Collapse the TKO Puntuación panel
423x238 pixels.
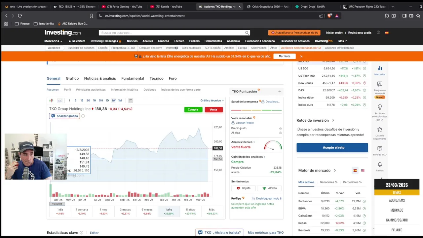pyautogui.click(x=279, y=92)
